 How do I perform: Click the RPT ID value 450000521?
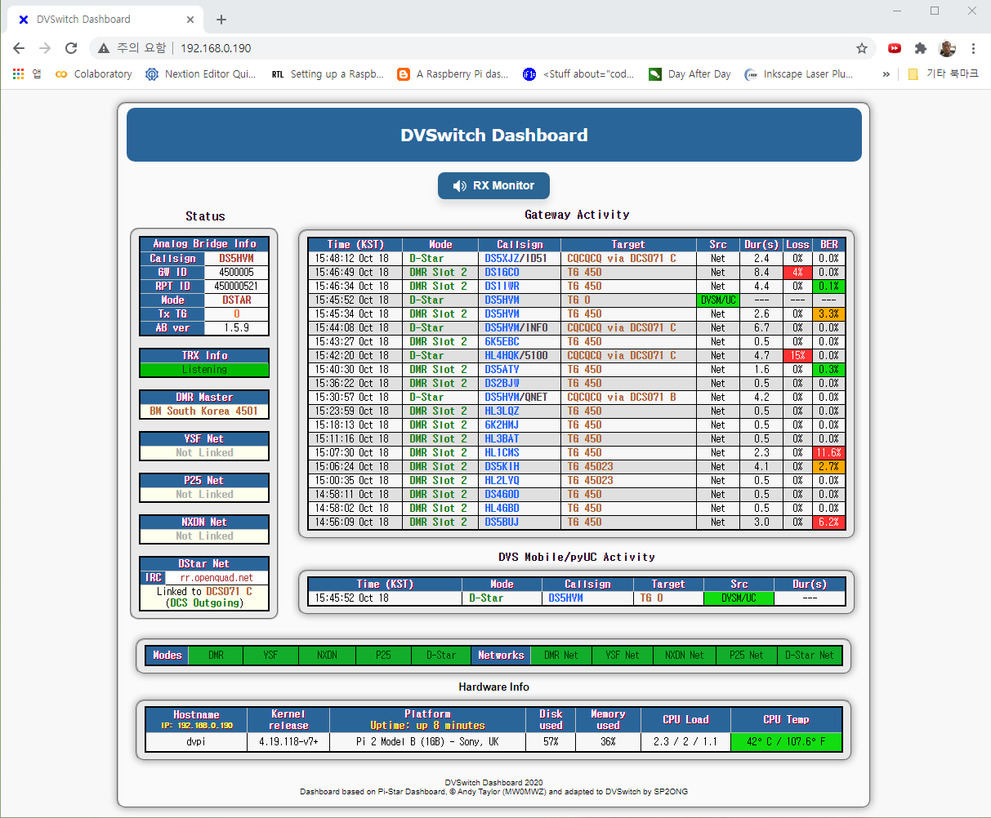tap(236, 286)
